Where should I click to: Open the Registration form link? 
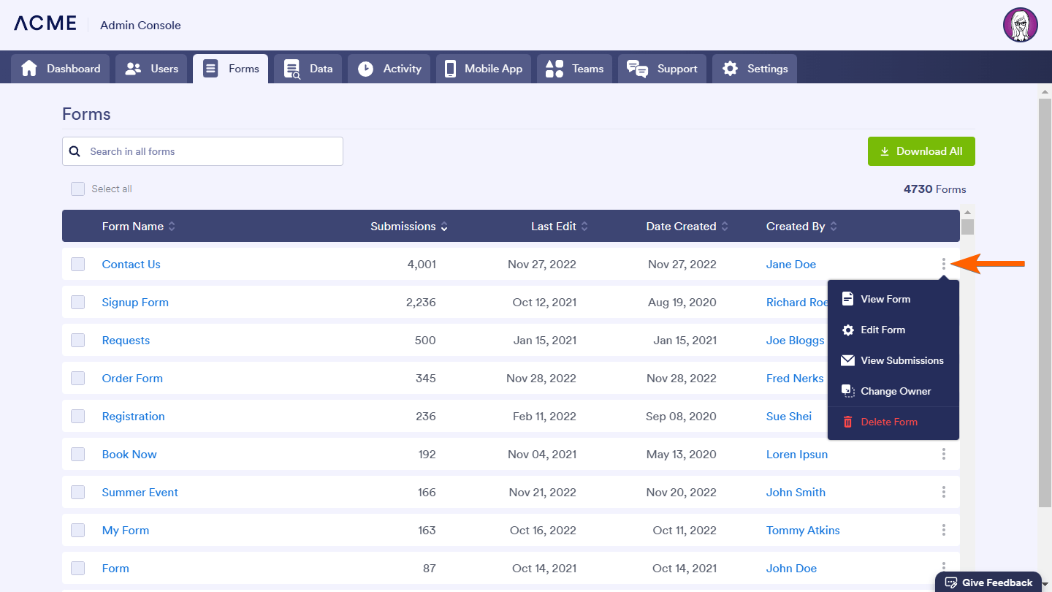click(133, 416)
